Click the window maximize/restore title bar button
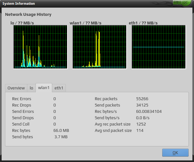Screen dimensions: 194x162 point(177,3)
